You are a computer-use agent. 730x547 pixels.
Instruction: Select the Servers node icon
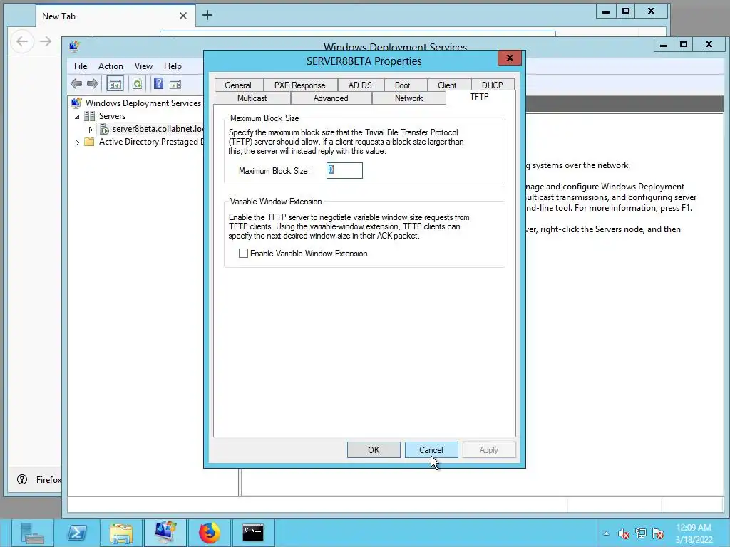click(89, 116)
